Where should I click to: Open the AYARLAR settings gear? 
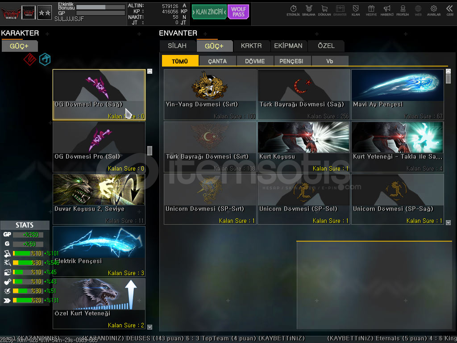point(434,11)
